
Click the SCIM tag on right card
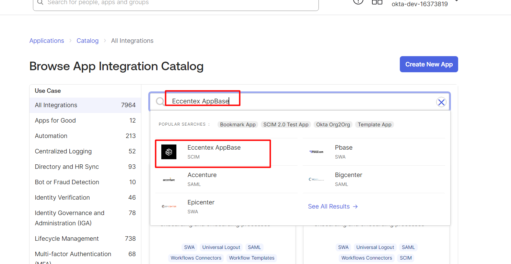(x=406, y=258)
